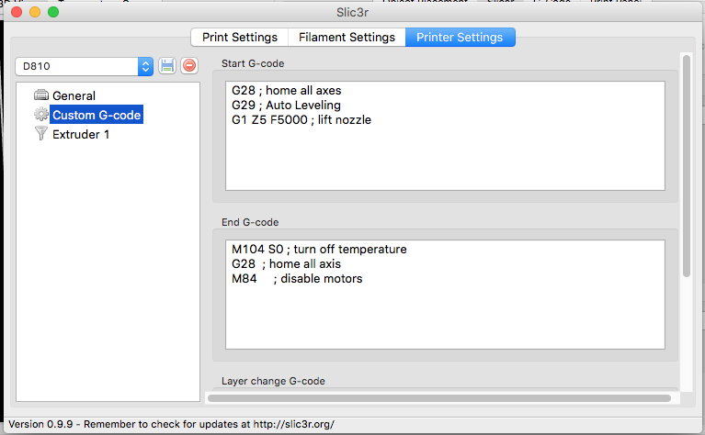Click the preset dropdown arrows

[145, 66]
